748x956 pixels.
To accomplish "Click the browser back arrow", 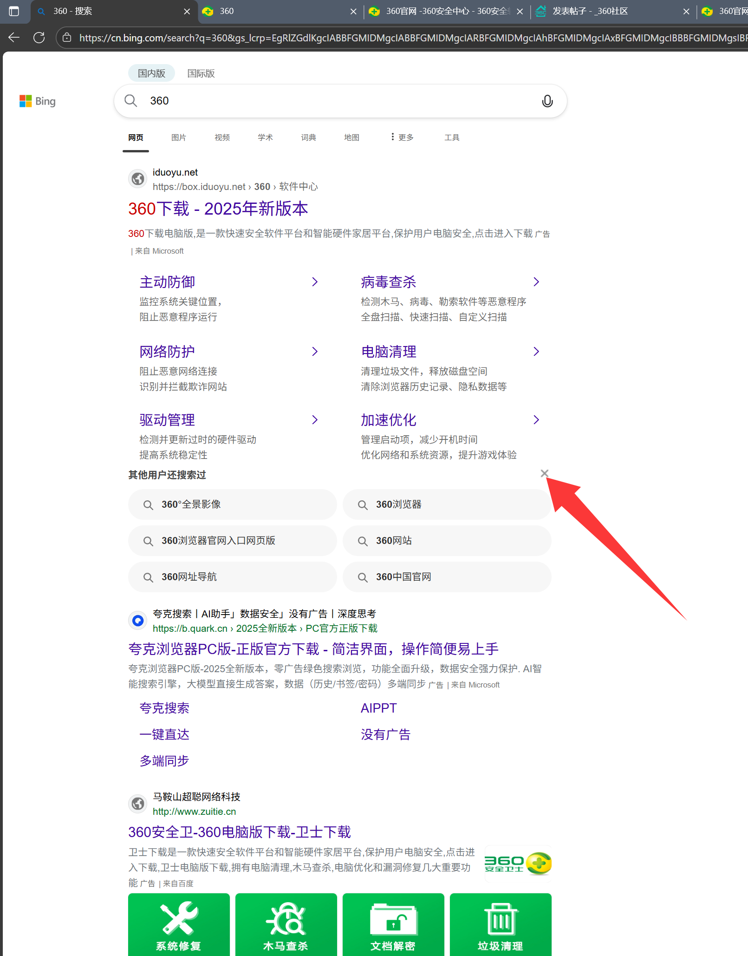I will 14,38.
